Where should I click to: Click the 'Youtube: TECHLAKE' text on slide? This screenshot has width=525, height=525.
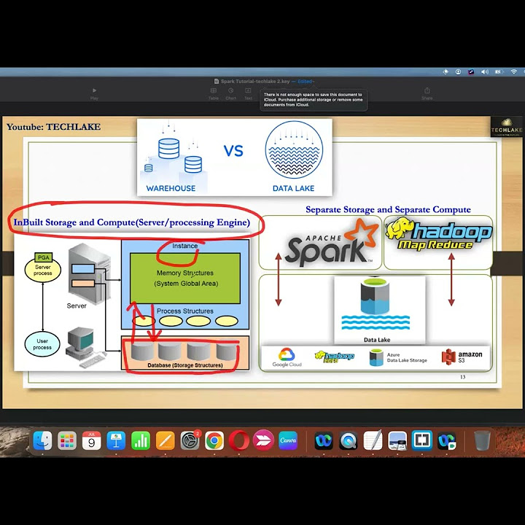[x=53, y=127]
